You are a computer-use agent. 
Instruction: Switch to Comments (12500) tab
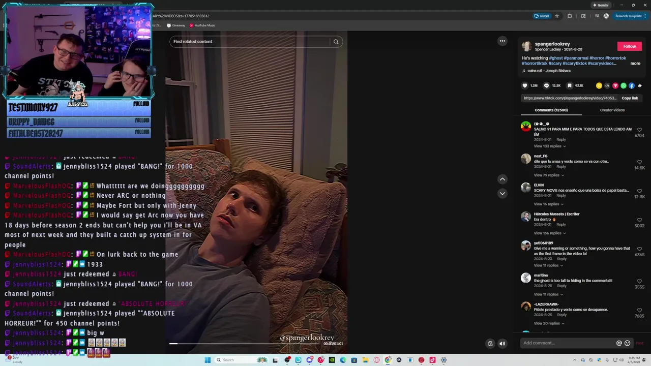(x=551, y=110)
